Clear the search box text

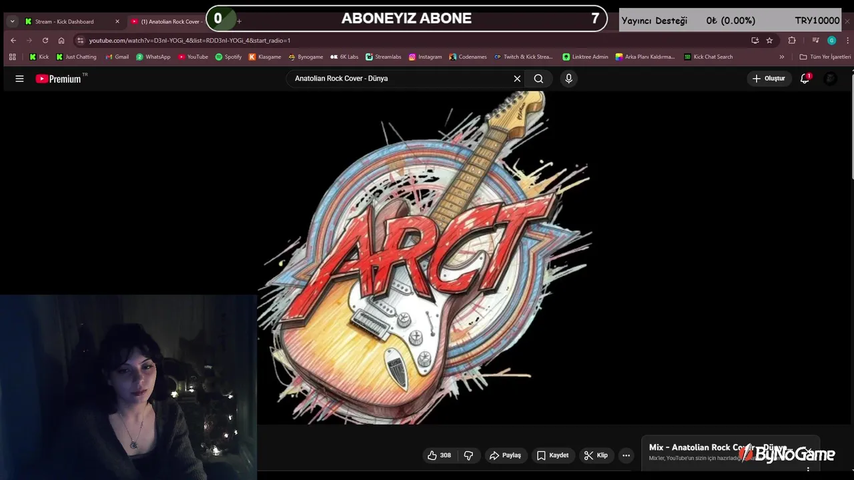coord(517,79)
